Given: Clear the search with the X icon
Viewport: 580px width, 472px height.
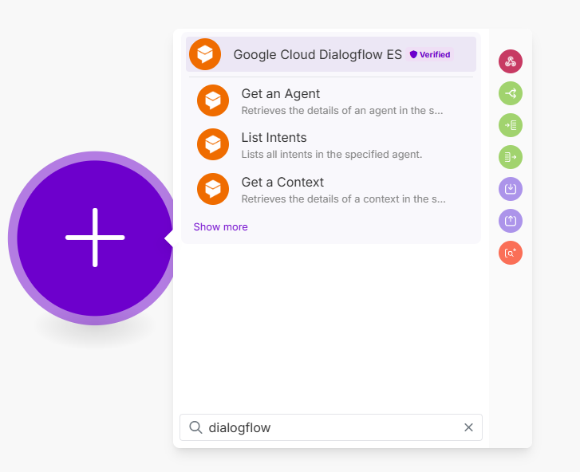Looking at the screenshot, I should (x=468, y=427).
